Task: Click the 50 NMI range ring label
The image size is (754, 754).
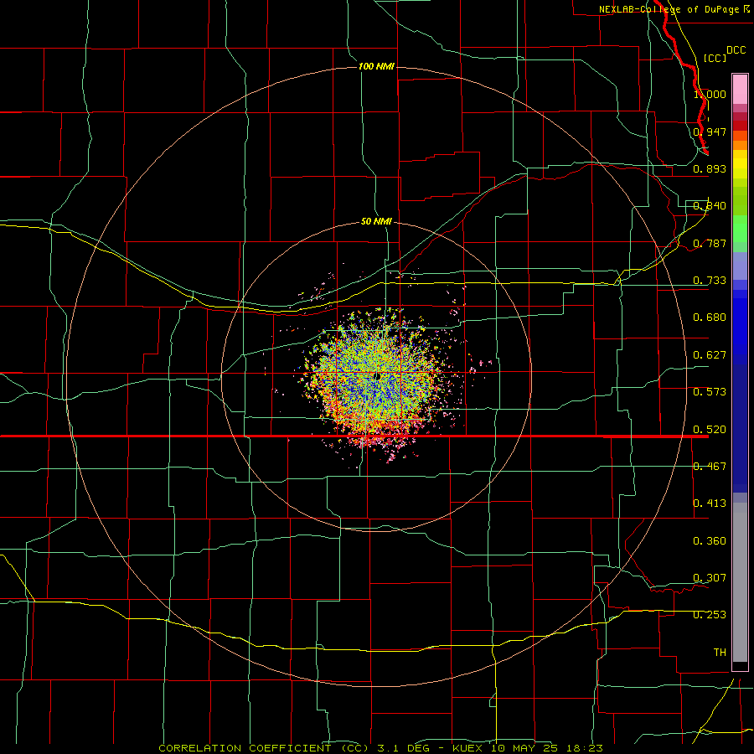Action: pos(376,221)
